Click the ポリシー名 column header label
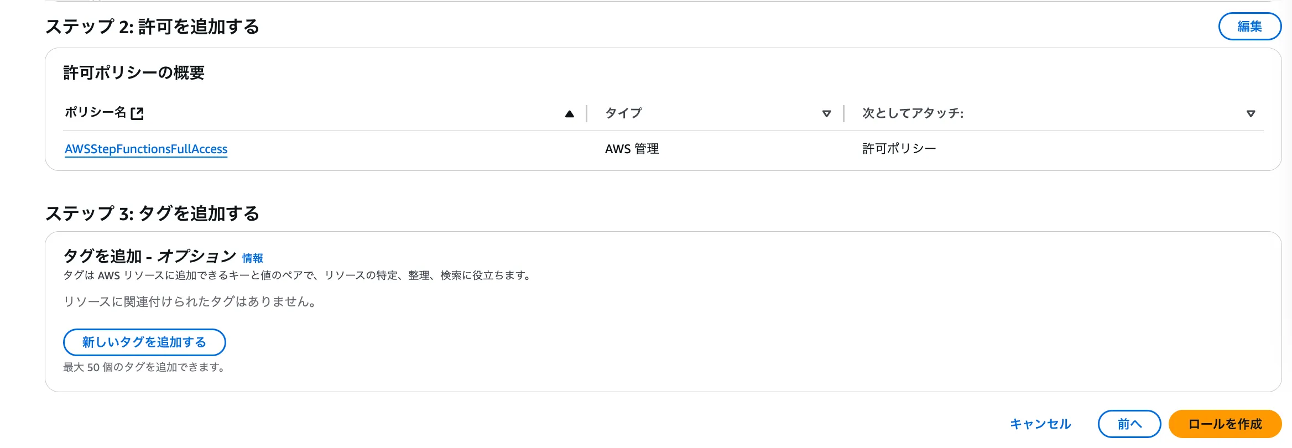Screen dimensions: 1292x448 pyautogui.click(x=95, y=112)
